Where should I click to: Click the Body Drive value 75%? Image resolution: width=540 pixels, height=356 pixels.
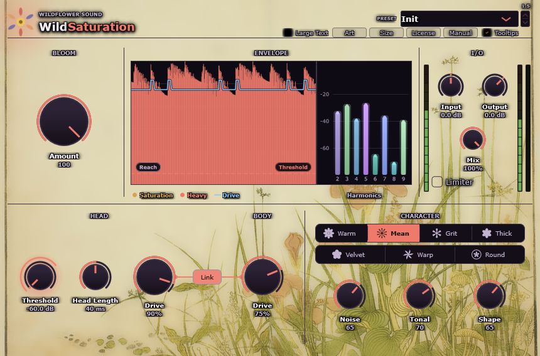(x=262, y=314)
